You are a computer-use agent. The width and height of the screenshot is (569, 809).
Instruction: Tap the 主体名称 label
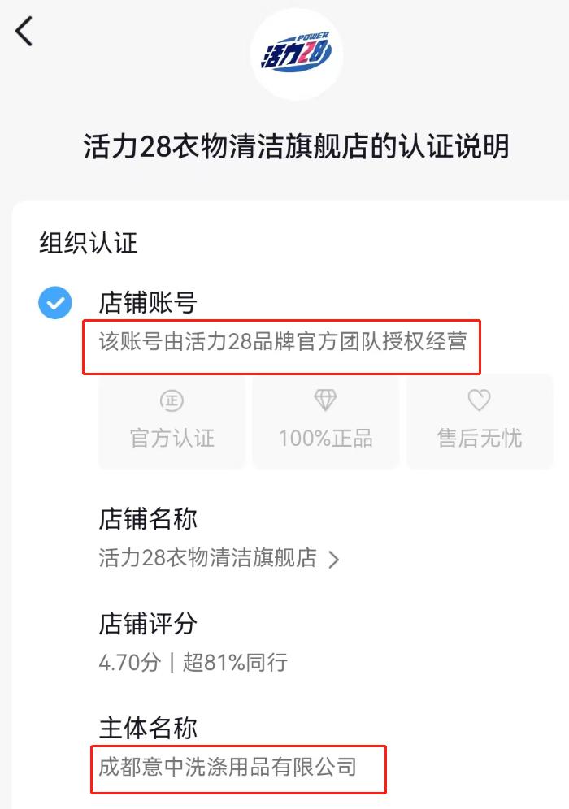point(148,728)
